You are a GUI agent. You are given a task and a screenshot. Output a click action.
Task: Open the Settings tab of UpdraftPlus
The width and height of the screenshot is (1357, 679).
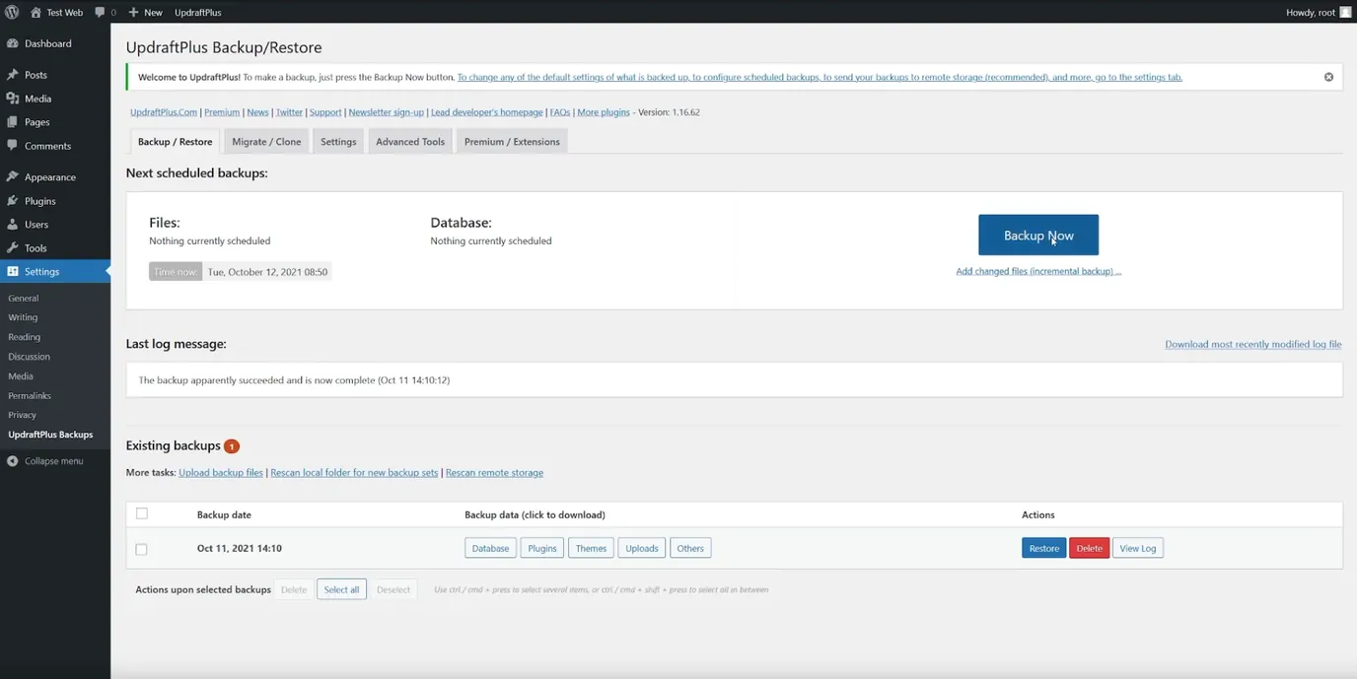click(338, 141)
